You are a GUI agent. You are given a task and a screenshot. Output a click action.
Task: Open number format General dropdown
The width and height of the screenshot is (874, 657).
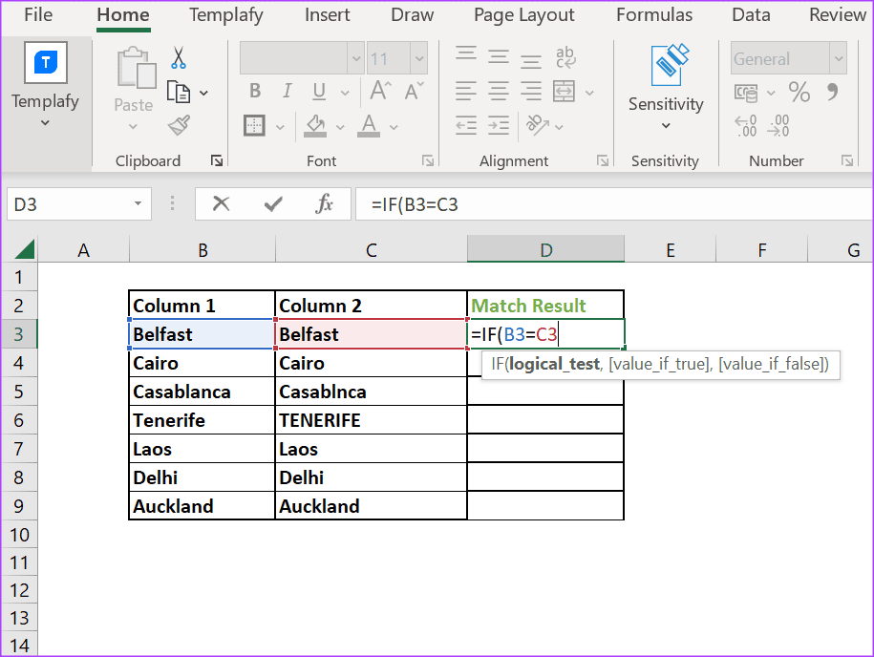coord(838,58)
